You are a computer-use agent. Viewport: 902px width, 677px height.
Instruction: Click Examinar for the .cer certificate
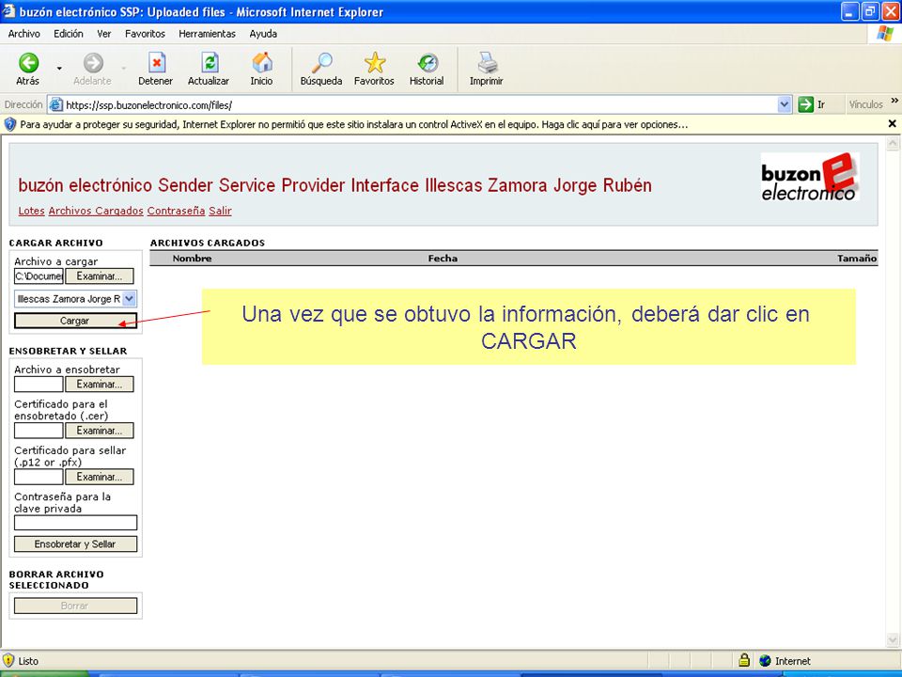[99, 430]
